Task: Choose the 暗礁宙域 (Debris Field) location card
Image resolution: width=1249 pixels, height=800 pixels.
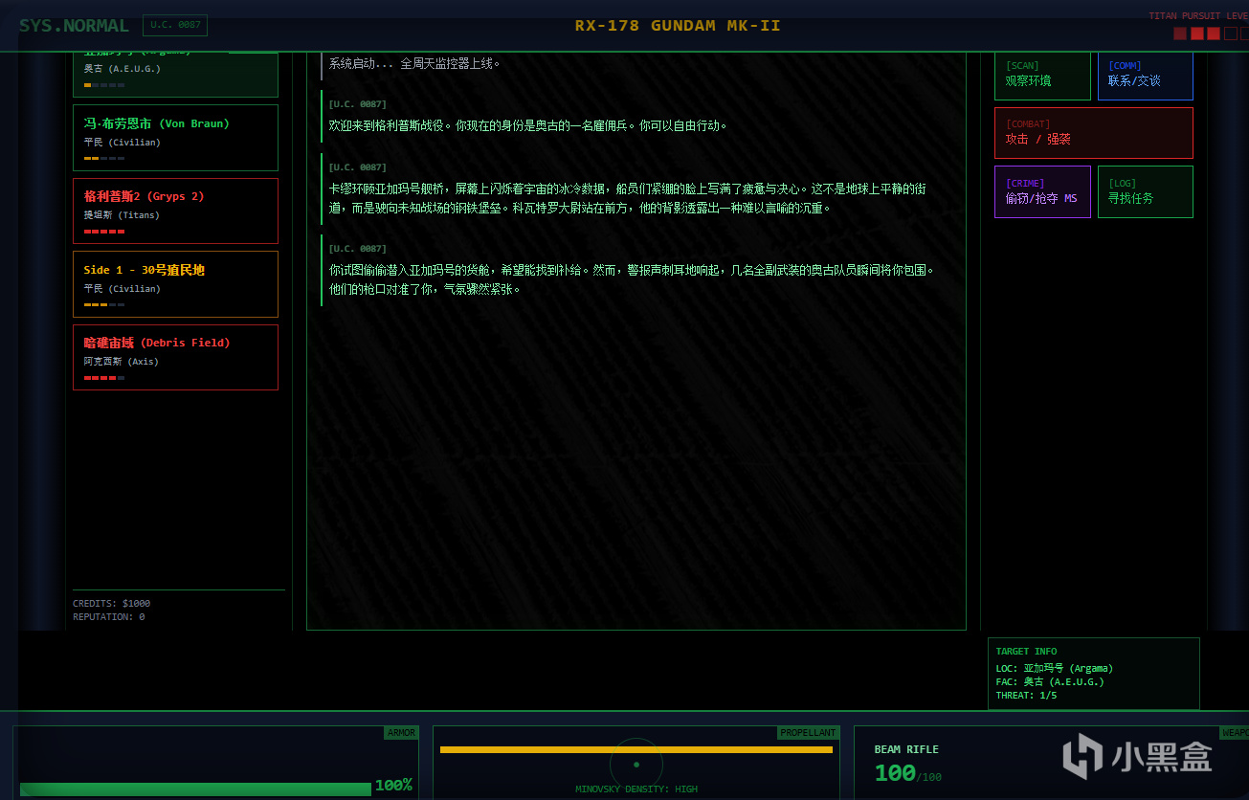Action: tap(176, 357)
